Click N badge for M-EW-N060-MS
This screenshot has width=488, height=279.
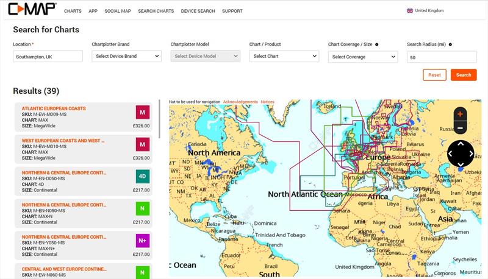[143, 272]
